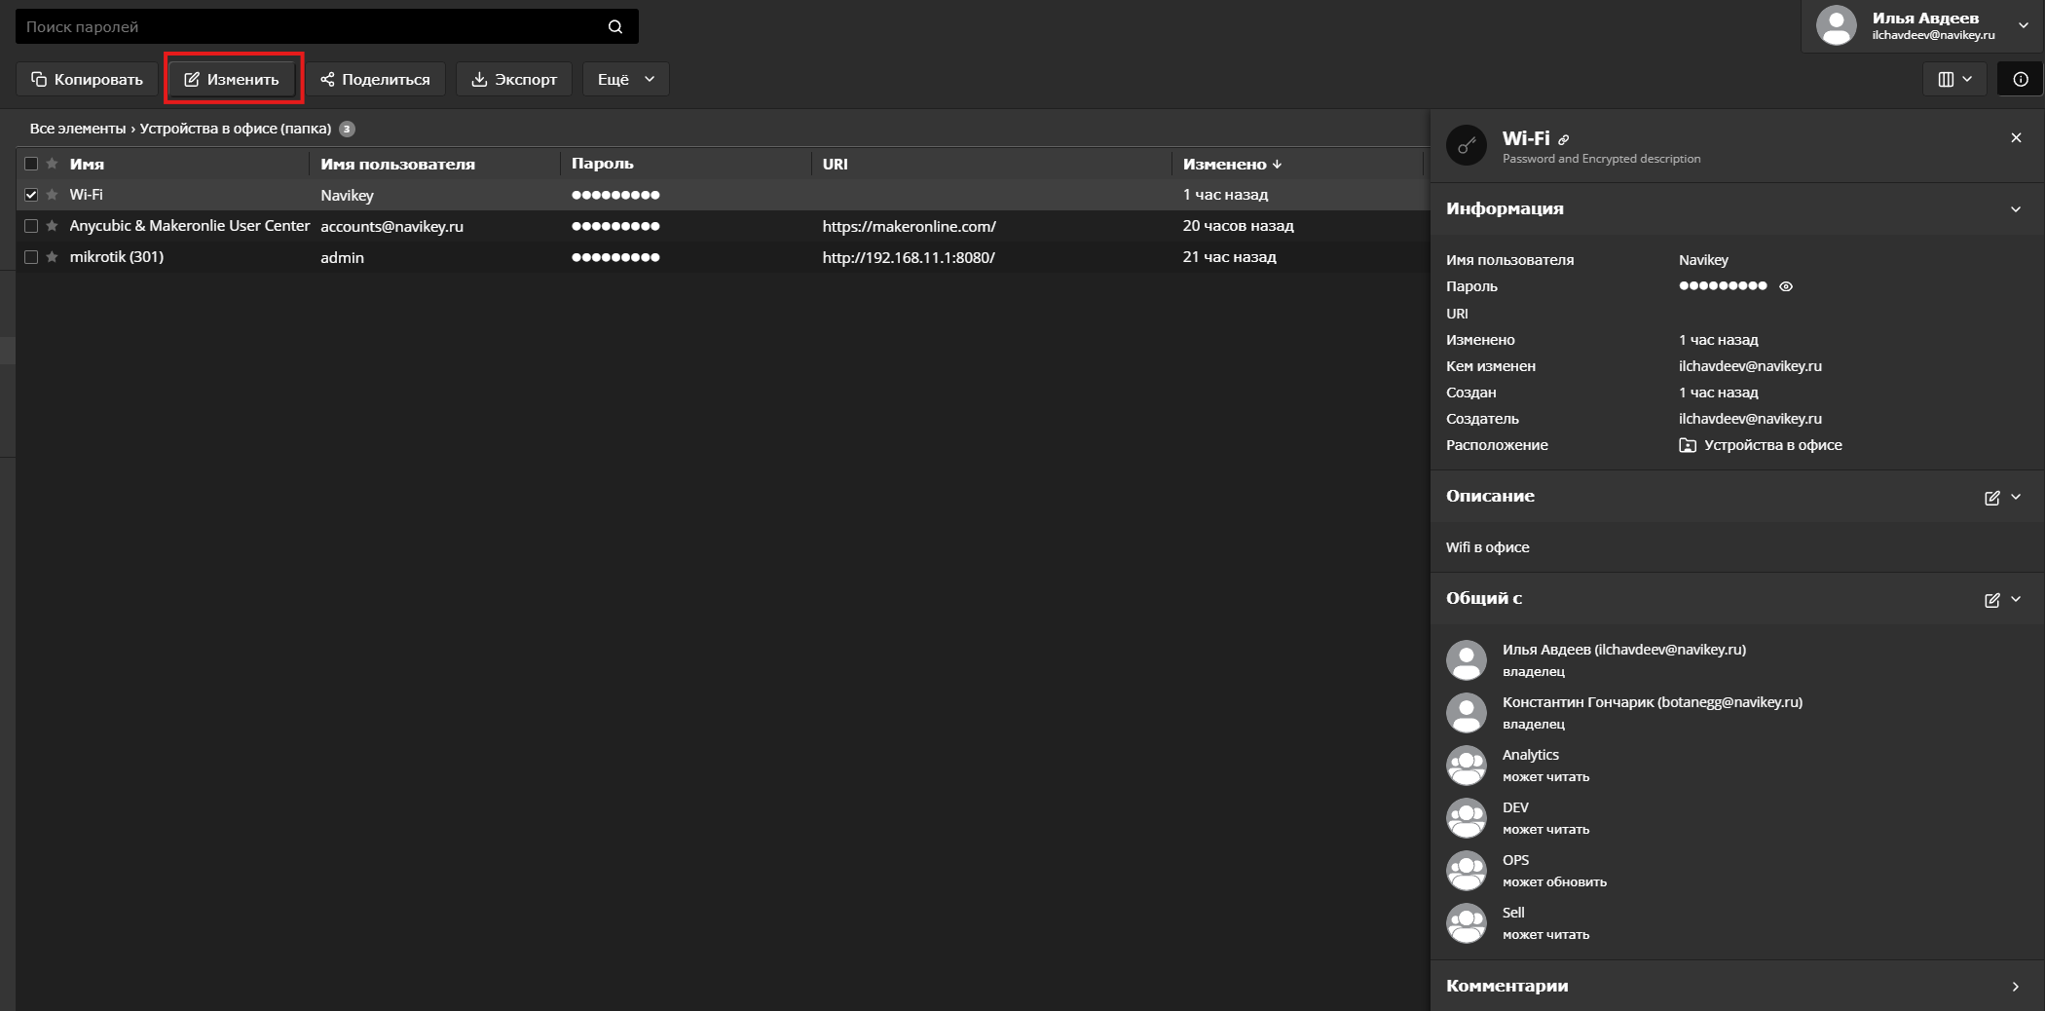The width and height of the screenshot is (2045, 1011).
Task: Collapse the Информация section
Action: point(2015,209)
